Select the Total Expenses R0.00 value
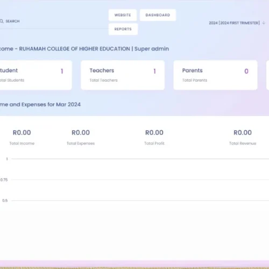 (x=81, y=133)
